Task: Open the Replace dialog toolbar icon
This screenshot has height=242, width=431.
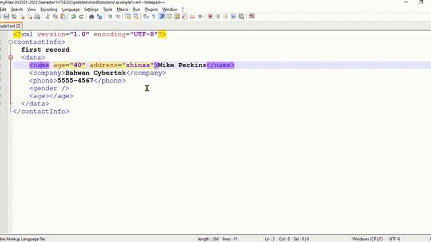Action: point(99,16)
